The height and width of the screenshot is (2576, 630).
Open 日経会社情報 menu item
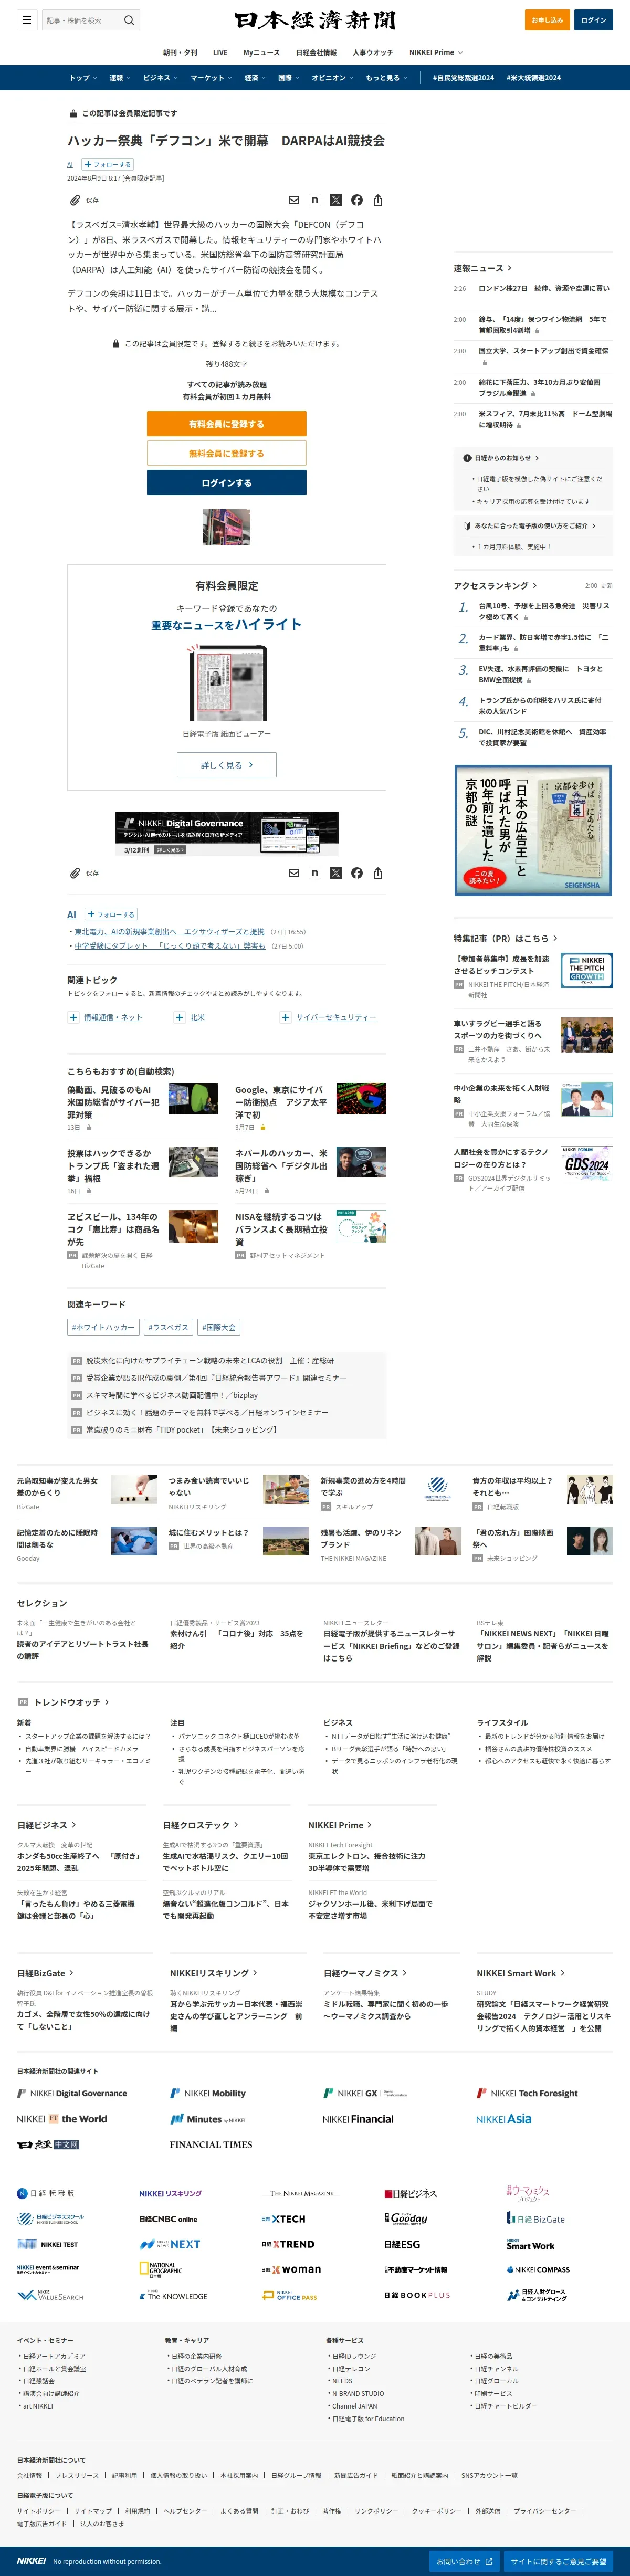click(316, 52)
